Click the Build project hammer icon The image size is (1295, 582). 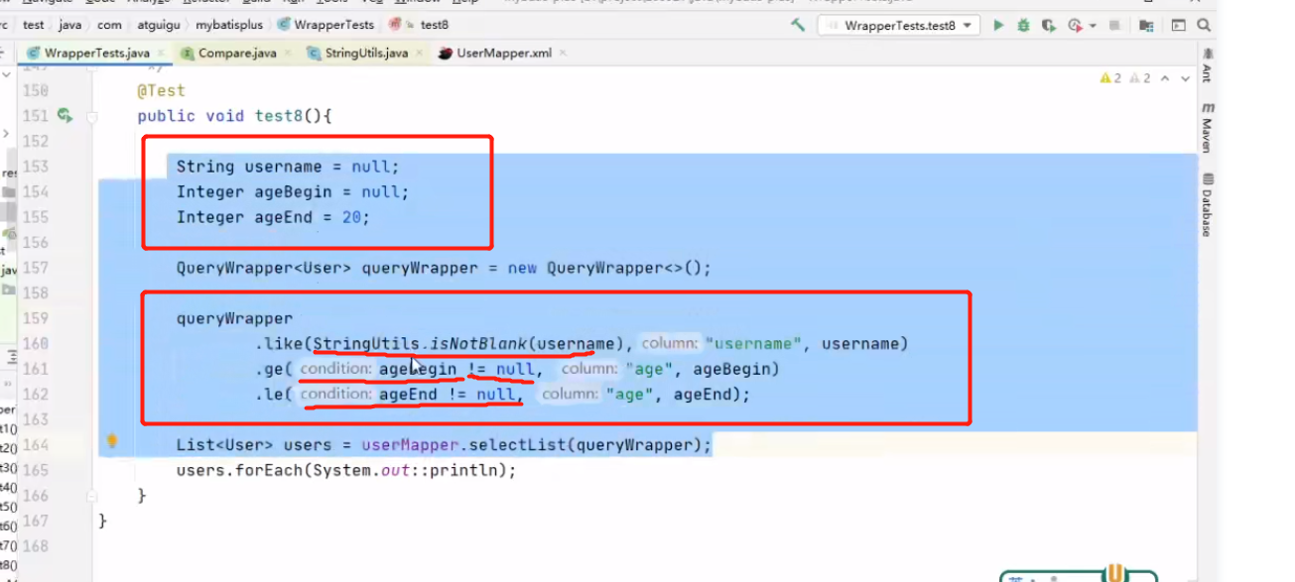point(798,26)
